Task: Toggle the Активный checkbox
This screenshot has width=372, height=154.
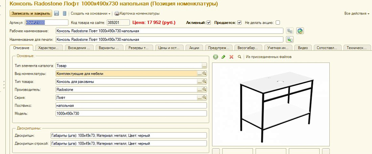Action: pos(209,23)
